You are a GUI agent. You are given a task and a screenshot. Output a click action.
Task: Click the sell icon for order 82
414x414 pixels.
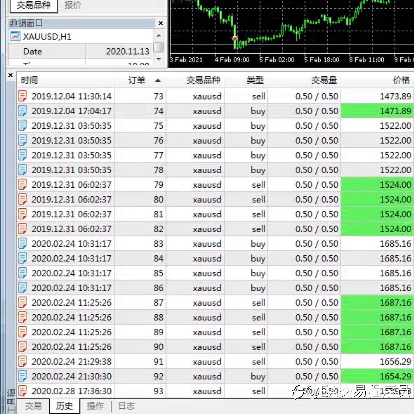point(22,229)
